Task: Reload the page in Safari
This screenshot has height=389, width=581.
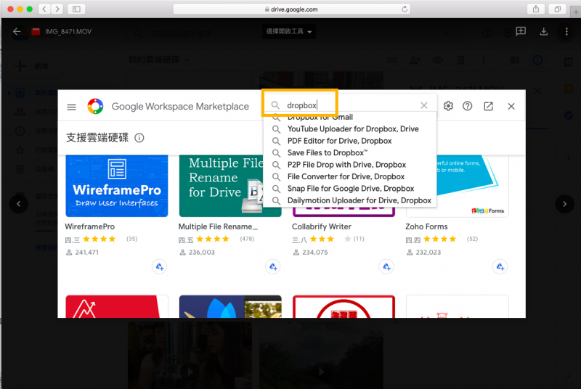Action: point(405,9)
